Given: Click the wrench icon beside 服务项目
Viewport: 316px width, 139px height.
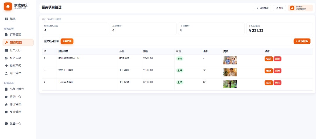Looking at the screenshot, I should (6, 43).
